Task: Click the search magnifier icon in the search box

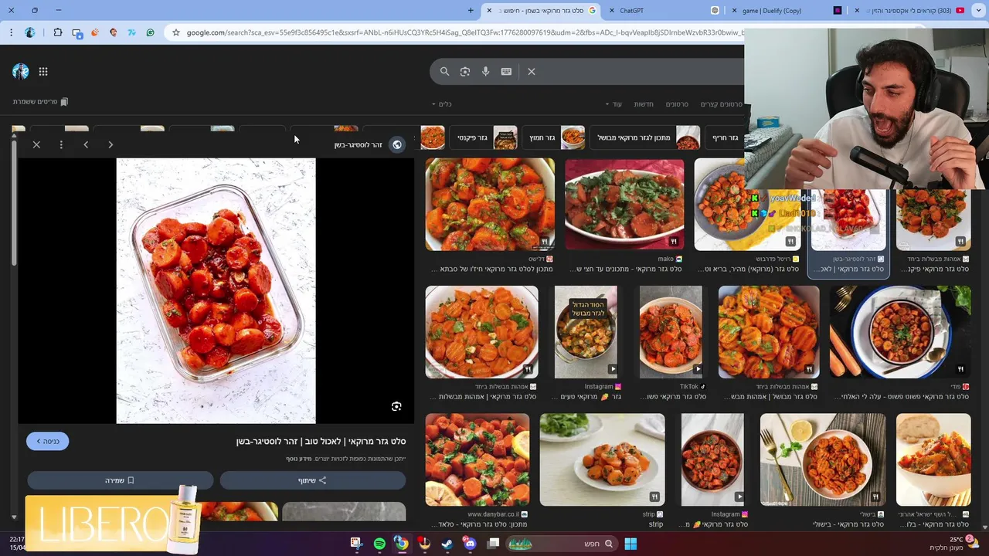Action: pyautogui.click(x=444, y=71)
